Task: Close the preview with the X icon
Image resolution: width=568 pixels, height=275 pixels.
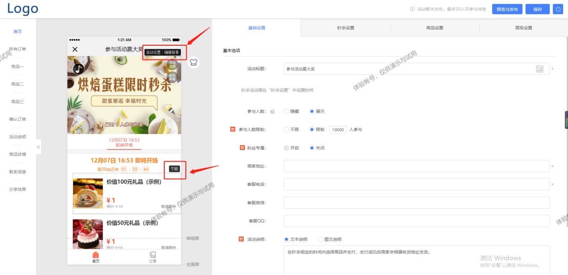Action: click(x=74, y=49)
